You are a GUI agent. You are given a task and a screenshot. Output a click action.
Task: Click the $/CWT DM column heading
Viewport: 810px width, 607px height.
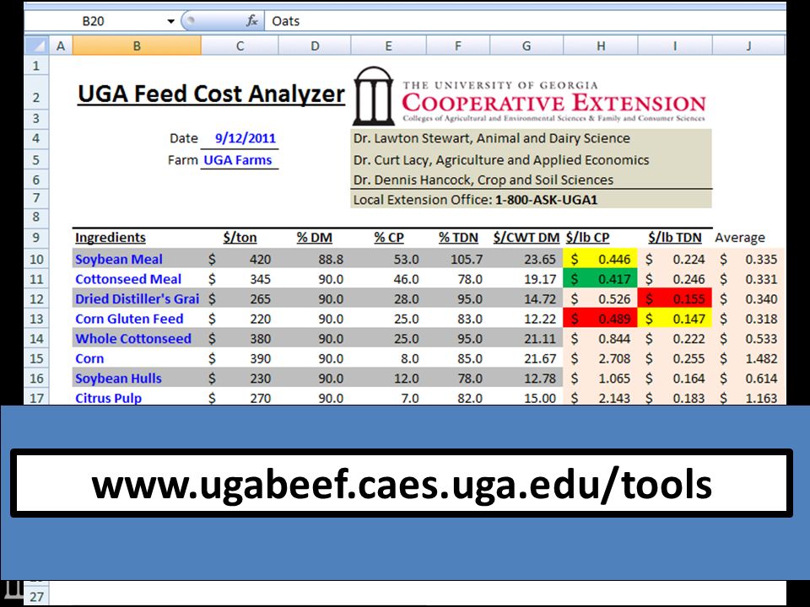[x=526, y=238]
